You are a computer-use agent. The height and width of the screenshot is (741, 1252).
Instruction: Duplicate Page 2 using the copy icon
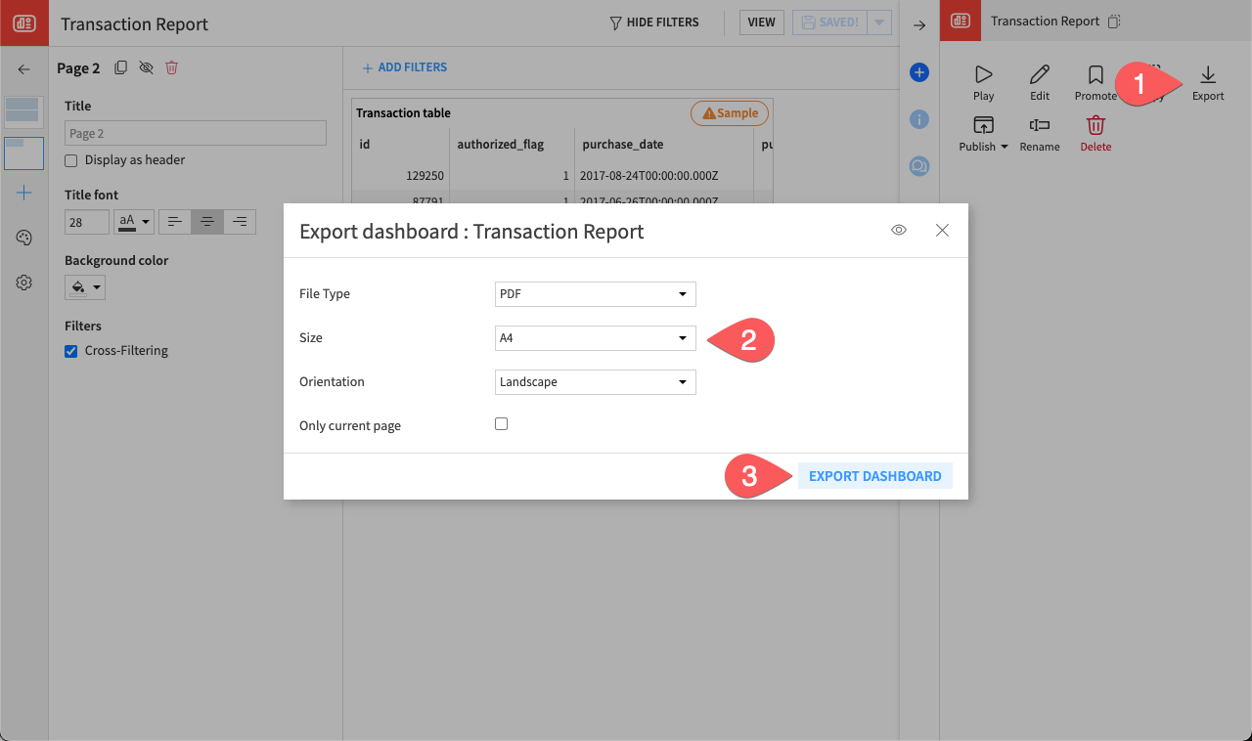point(120,67)
